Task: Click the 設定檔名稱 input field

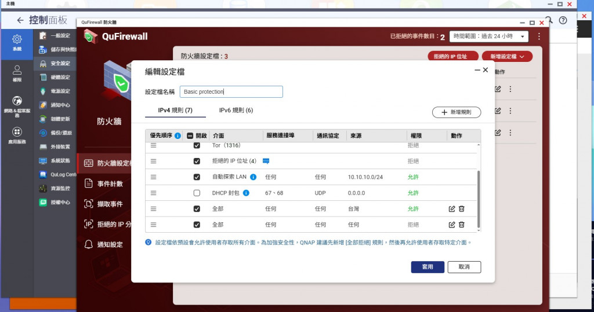Action: point(231,91)
